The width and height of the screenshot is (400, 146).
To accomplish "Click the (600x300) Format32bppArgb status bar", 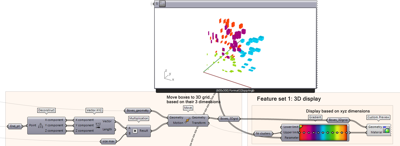I will pos(235,90).
